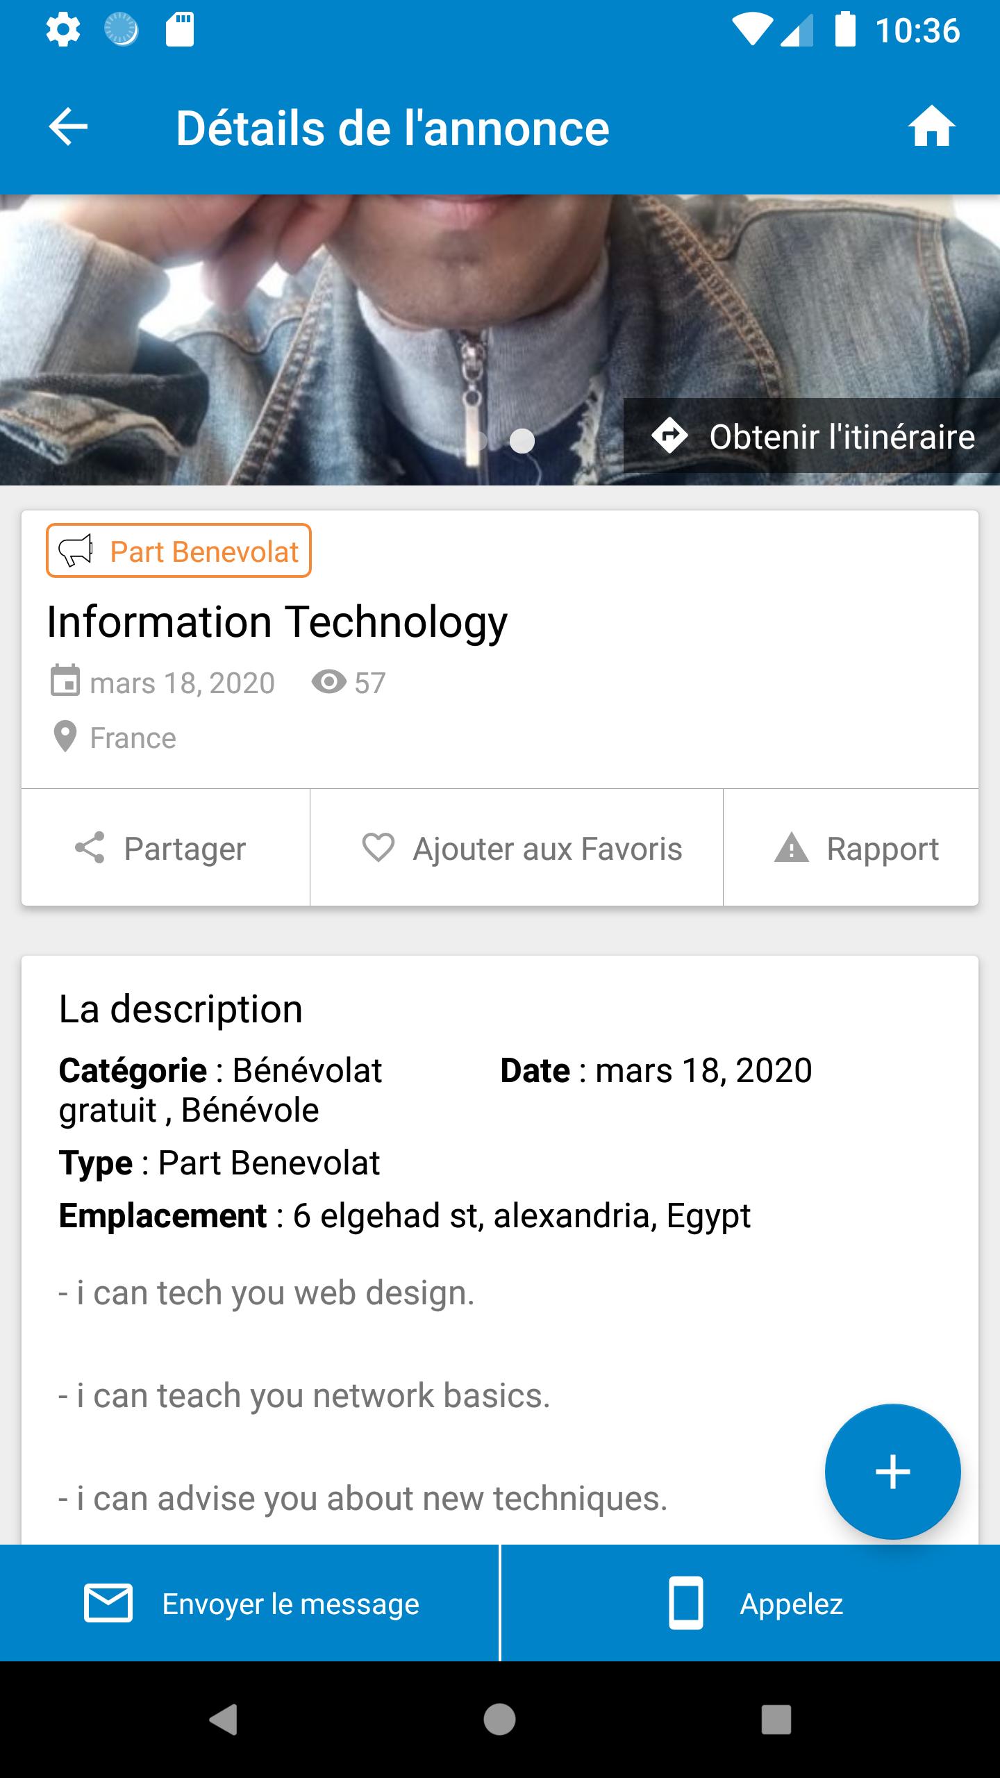The image size is (1000, 1778).
Task: Tap Envoyer le message button
Action: 249,1604
